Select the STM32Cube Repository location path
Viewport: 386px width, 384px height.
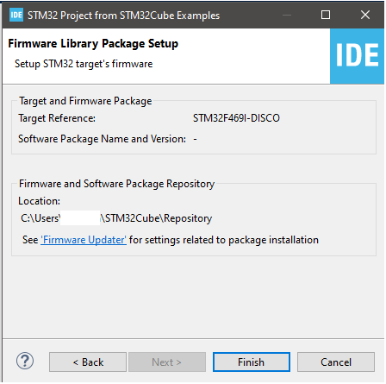click(116, 218)
